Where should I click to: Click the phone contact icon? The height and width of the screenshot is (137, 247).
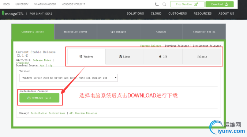pos(157,4)
